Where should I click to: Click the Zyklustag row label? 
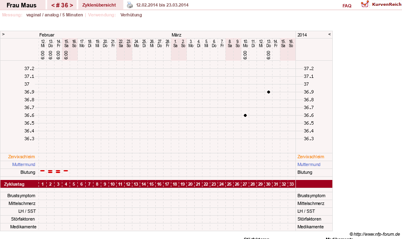click(14, 184)
